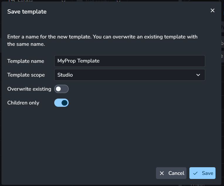Click the 'Template scope' field label
Screen dimensions: 224x186
click(26, 75)
